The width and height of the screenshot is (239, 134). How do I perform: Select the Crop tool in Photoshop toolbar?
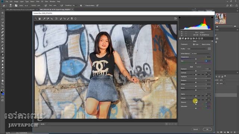click(x=3, y=26)
